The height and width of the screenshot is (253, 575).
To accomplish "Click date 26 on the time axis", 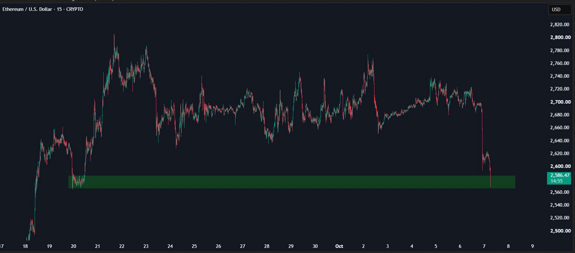I will (219, 246).
